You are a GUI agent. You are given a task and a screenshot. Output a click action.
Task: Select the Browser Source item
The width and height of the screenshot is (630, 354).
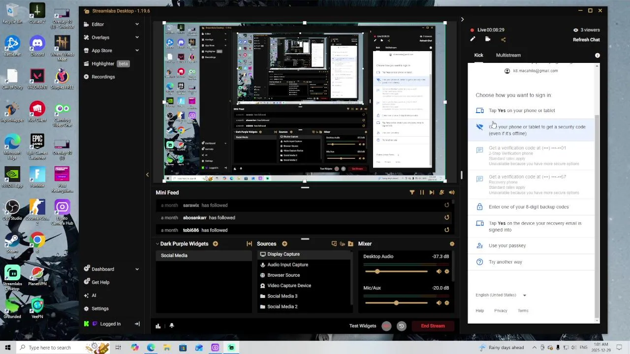pyautogui.click(x=305, y=275)
